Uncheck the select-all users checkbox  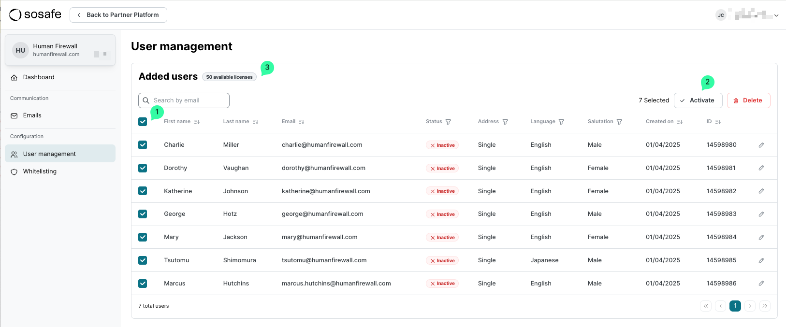click(x=143, y=122)
